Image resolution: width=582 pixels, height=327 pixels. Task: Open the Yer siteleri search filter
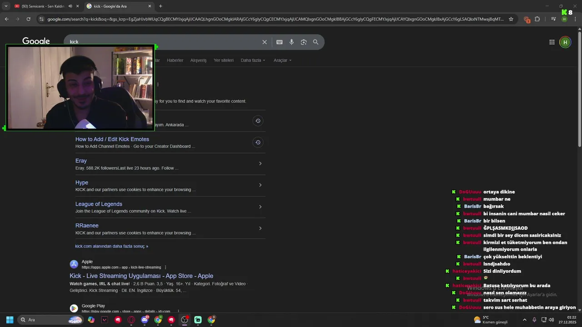(224, 60)
